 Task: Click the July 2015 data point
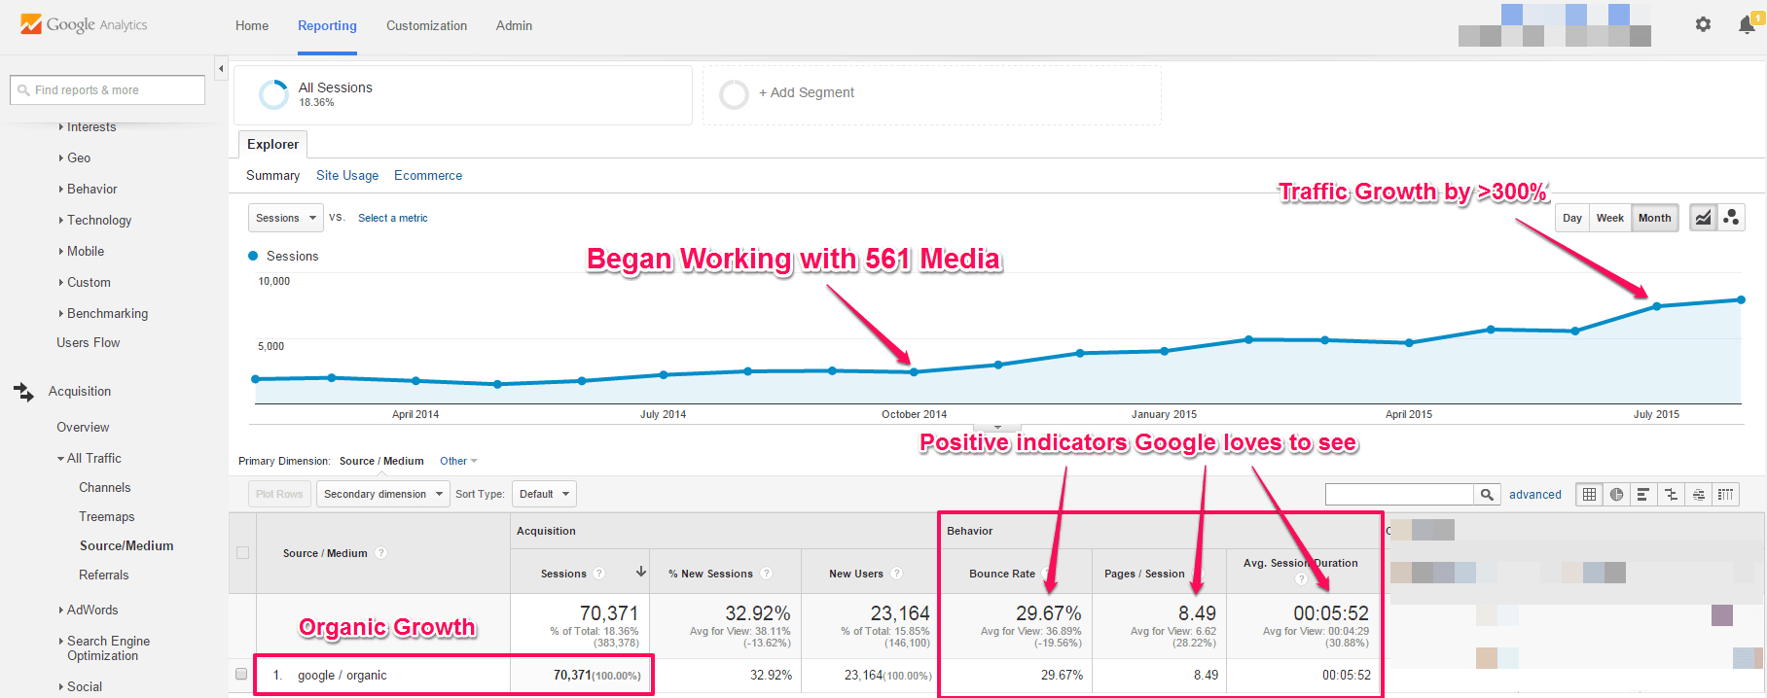click(1657, 306)
